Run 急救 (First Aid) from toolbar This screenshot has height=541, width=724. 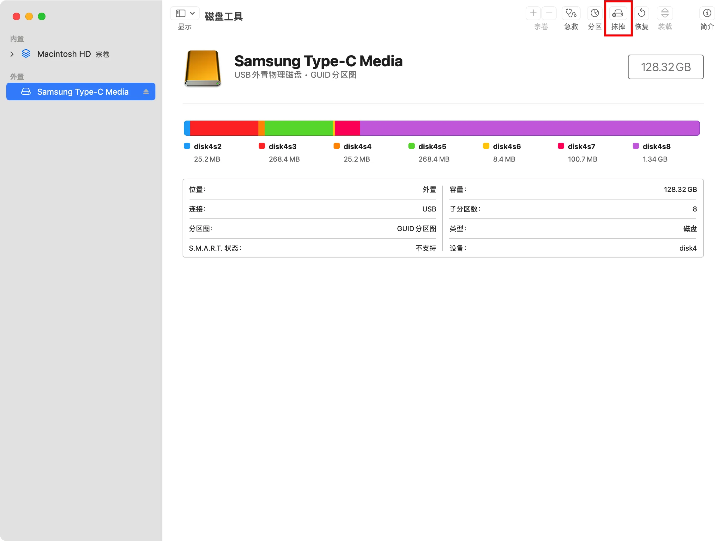coord(571,13)
